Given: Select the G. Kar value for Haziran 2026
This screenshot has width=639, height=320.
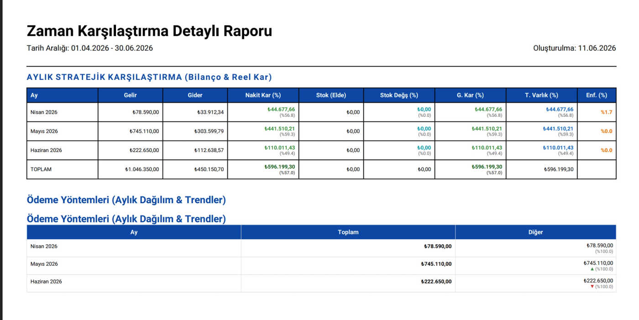Looking at the screenshot, I should click(487, 148).
